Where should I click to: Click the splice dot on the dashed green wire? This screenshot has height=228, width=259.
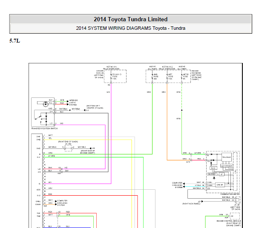(x=182, y=110)
